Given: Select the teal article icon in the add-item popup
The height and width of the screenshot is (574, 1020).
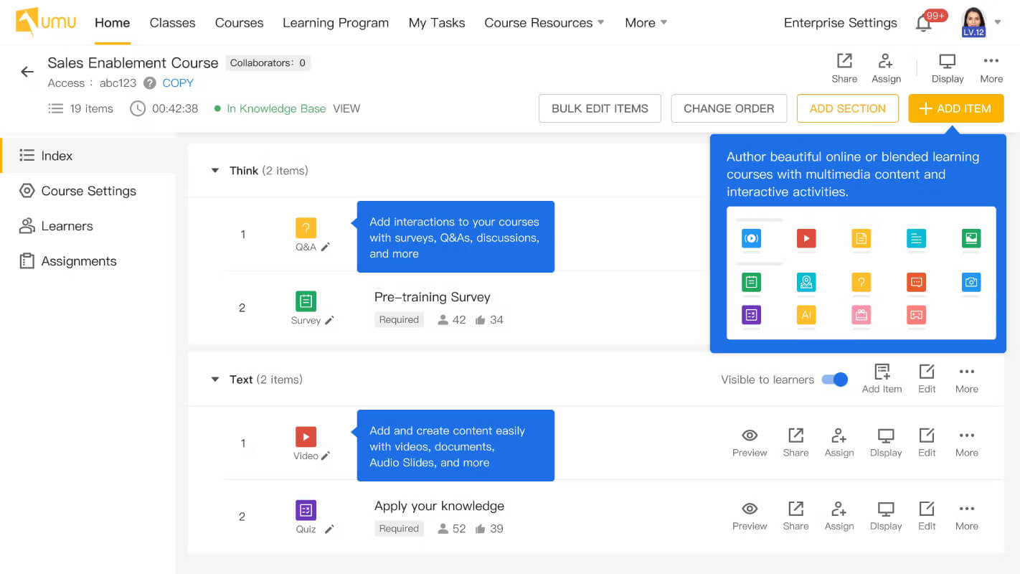Looking at the screenshot, I should [916, 238].
